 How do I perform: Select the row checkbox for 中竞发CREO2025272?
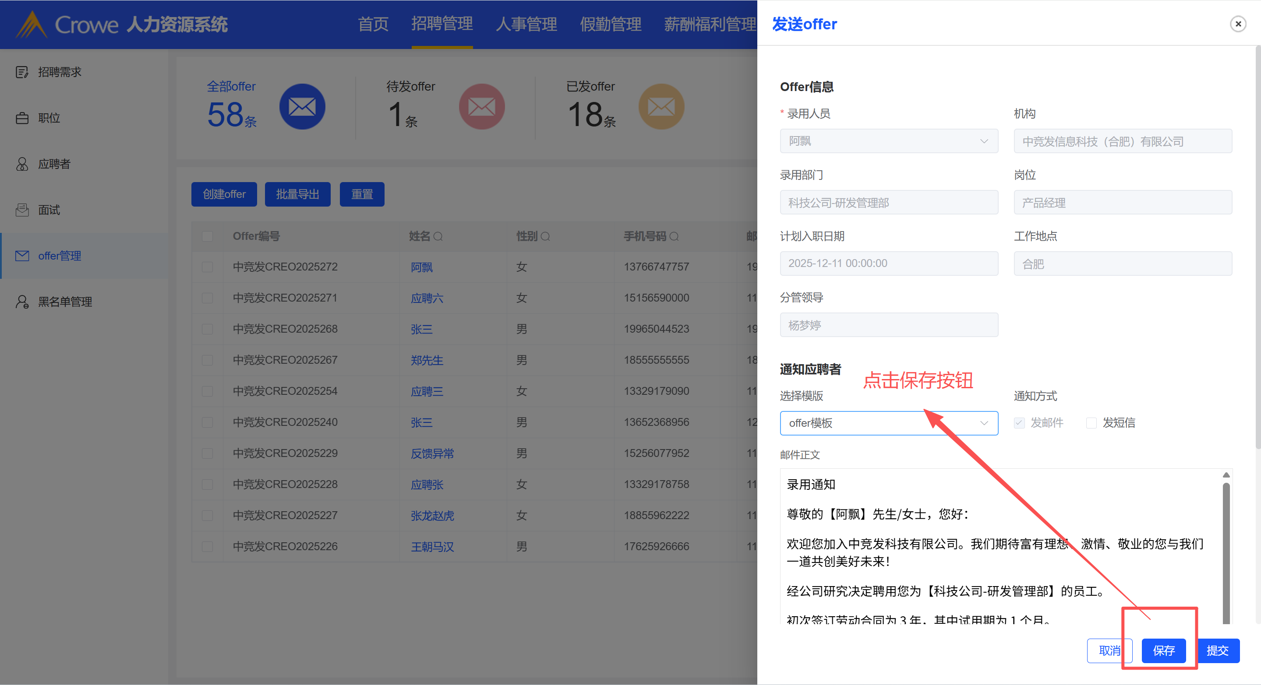click(x=208, y=267)
